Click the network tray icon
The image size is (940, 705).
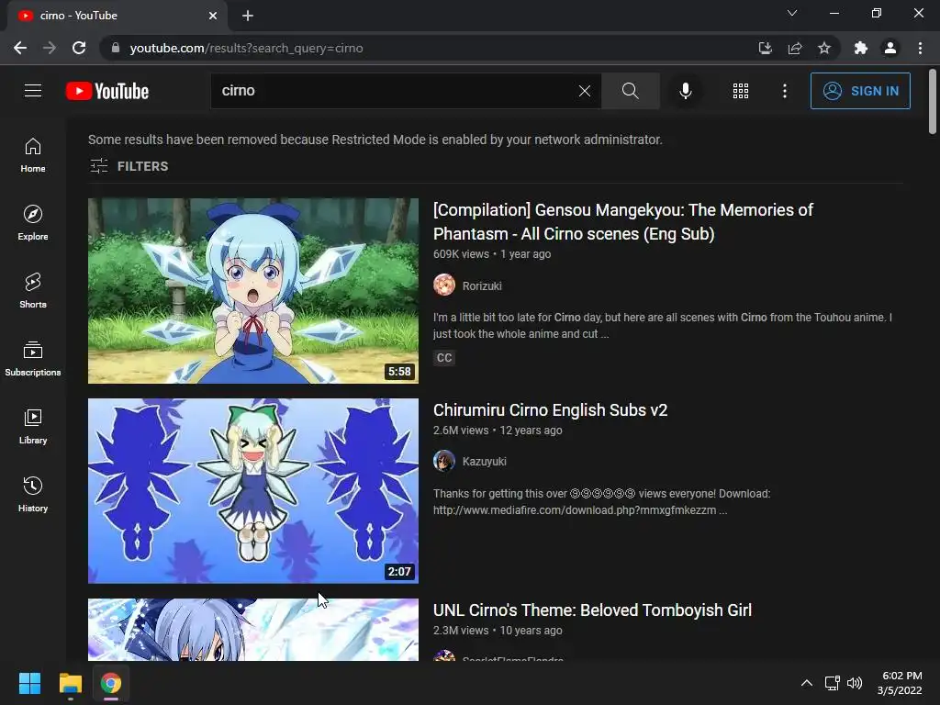(x=832, y=683)
